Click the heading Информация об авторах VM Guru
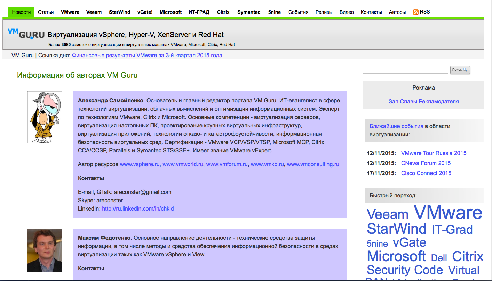The width and height of the screenshot is (492, 281). (77, 75)
